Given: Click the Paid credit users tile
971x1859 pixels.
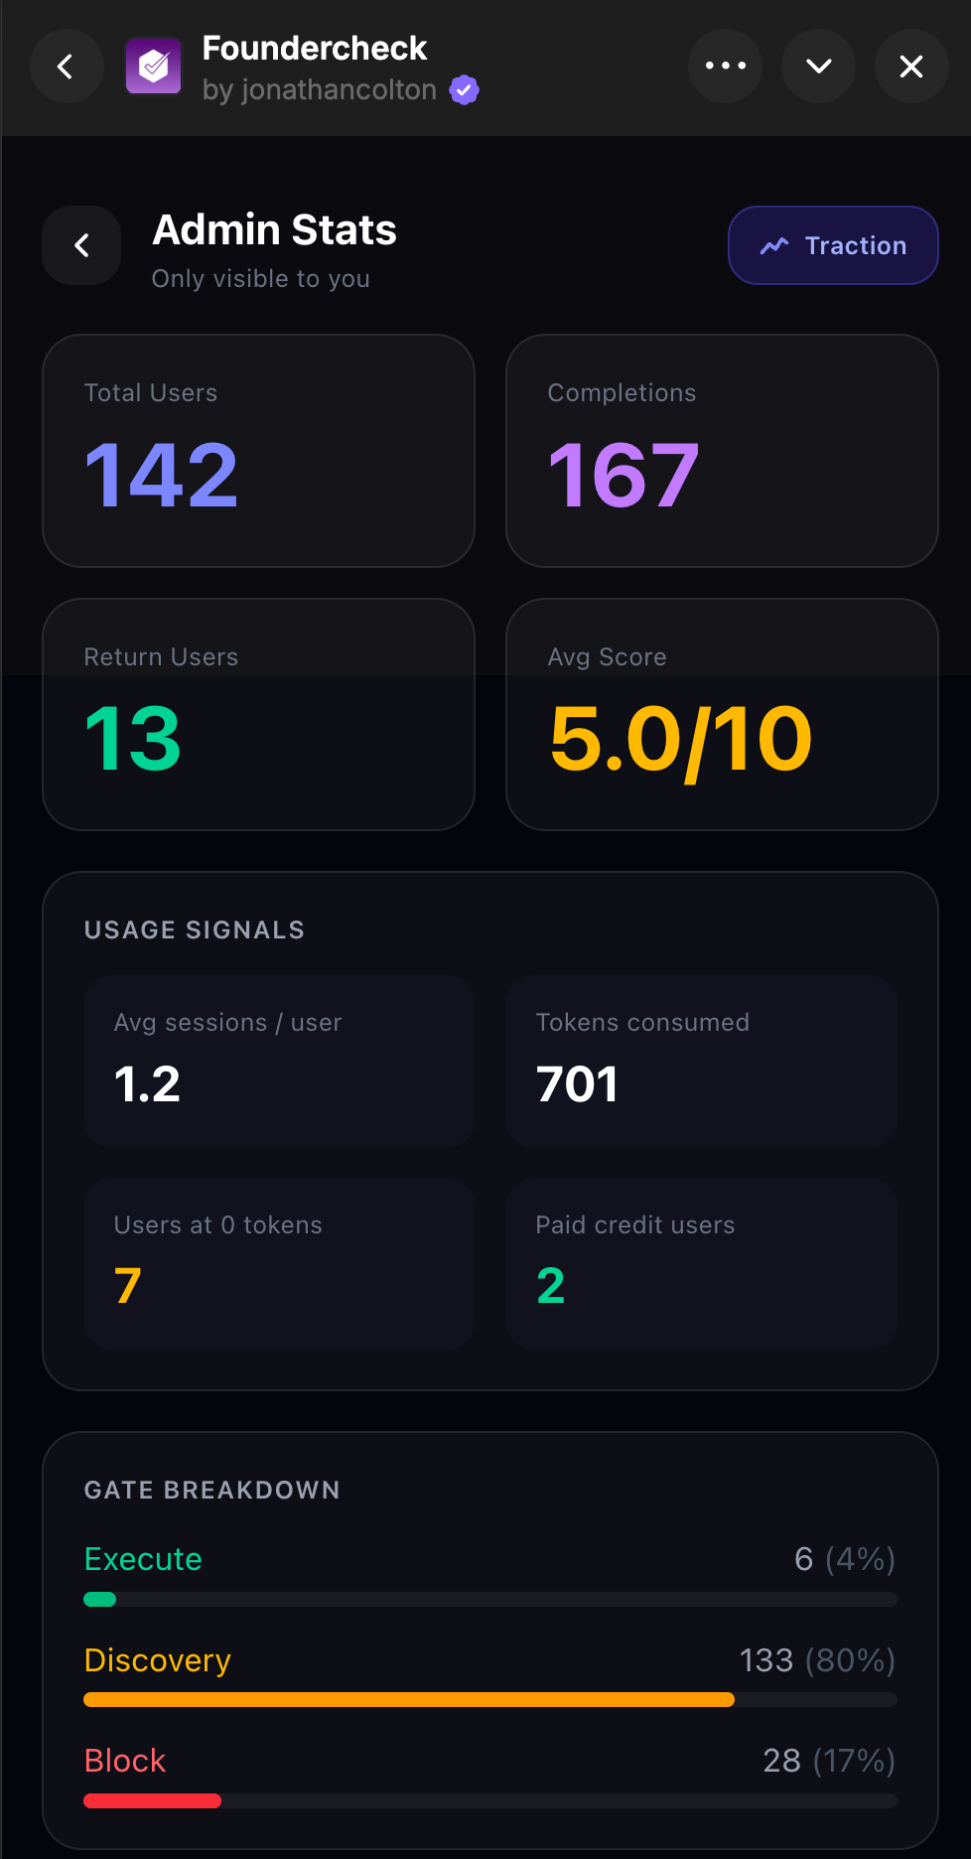Looking at the screenshot, I should 701,1263.
